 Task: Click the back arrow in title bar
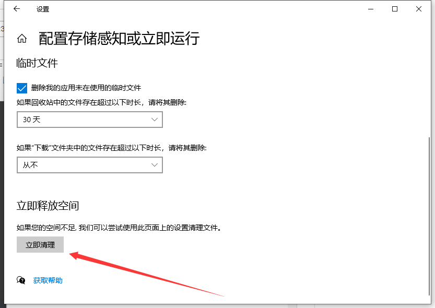(17, 9)
